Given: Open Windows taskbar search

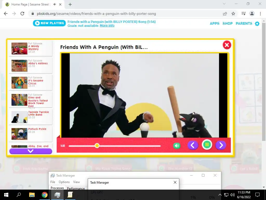Looking at the screenshot, I should (x=19, y=195).
